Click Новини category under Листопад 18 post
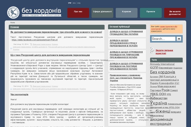The height and width of the screenshot is (127, 191). (x=55, y=44)
